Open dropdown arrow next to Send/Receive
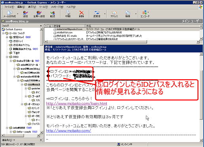The image size is (204, 147). pos(105,14)
